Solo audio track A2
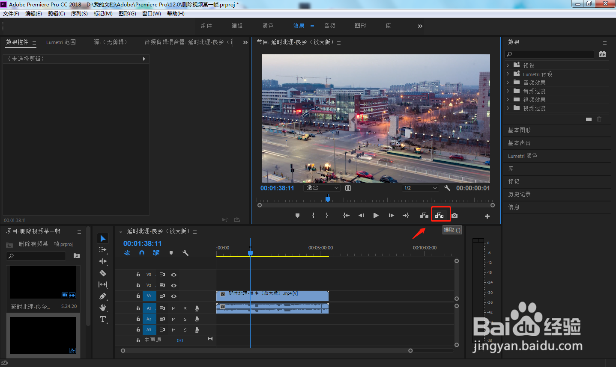Image resolution: width=616 pixels, height=367 pixels. [x=185, y=319]
